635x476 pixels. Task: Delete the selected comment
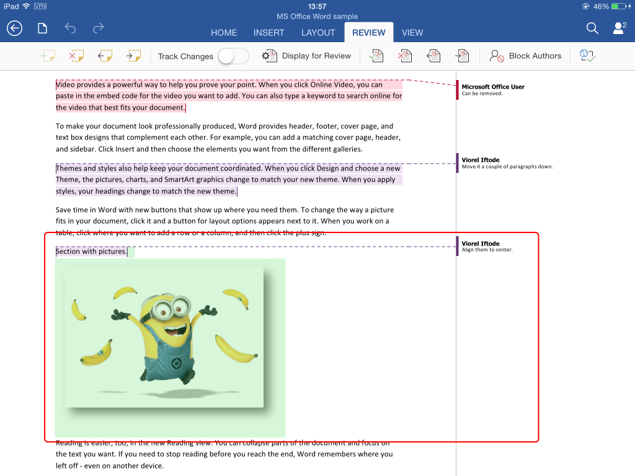point(76,56)
